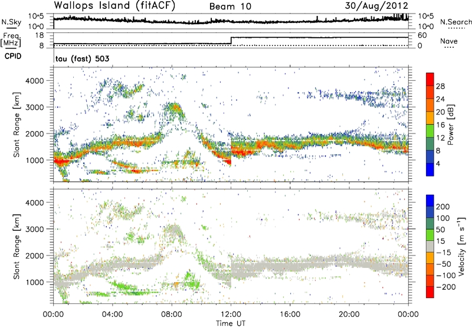
Task: Click 'Slant Range [km]' label of power panel
Action: tap(17, 125)
